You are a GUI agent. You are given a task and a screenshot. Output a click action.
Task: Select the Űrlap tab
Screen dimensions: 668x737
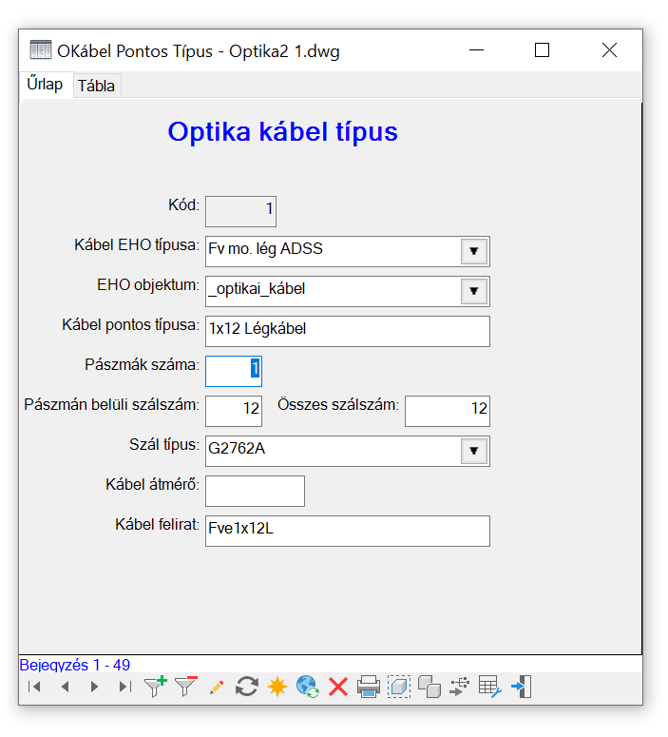[46, 85]
